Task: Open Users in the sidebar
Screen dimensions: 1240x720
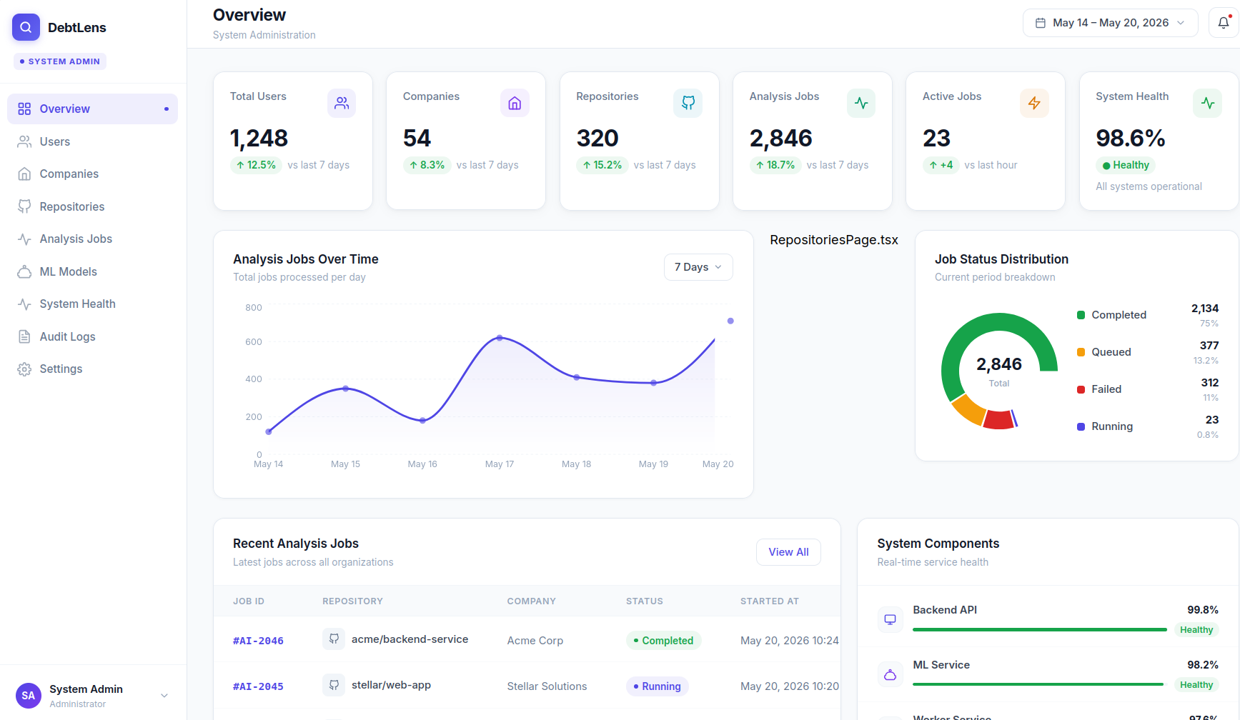Action: coord(92,141)
